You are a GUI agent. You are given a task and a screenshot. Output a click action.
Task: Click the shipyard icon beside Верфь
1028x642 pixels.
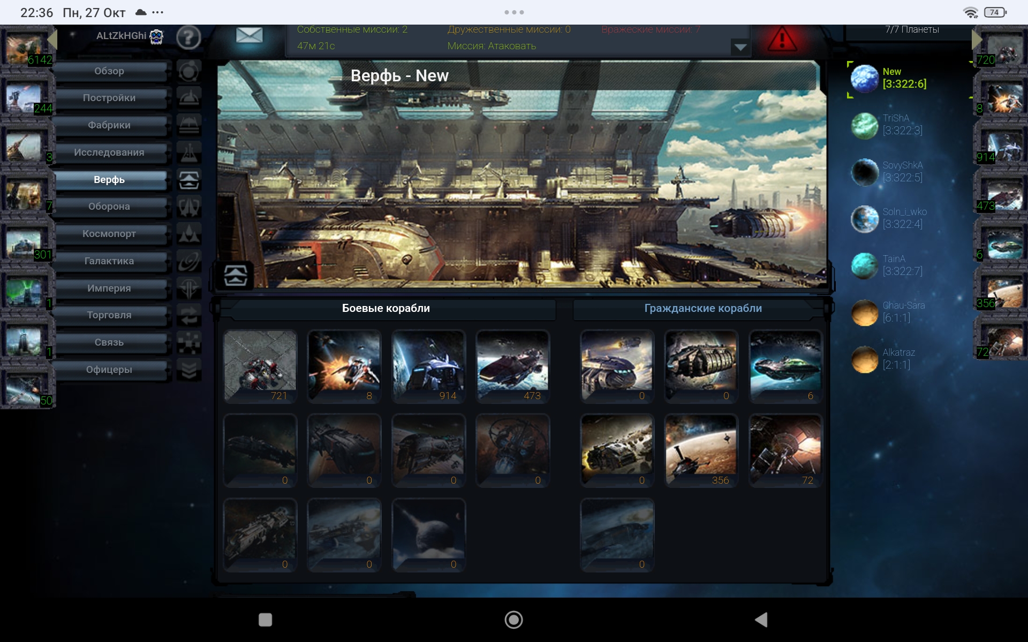(x=189, y=180)
